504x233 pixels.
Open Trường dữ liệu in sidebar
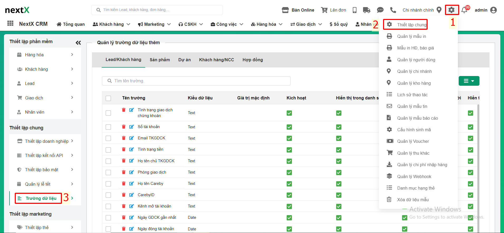click(41, 198)
